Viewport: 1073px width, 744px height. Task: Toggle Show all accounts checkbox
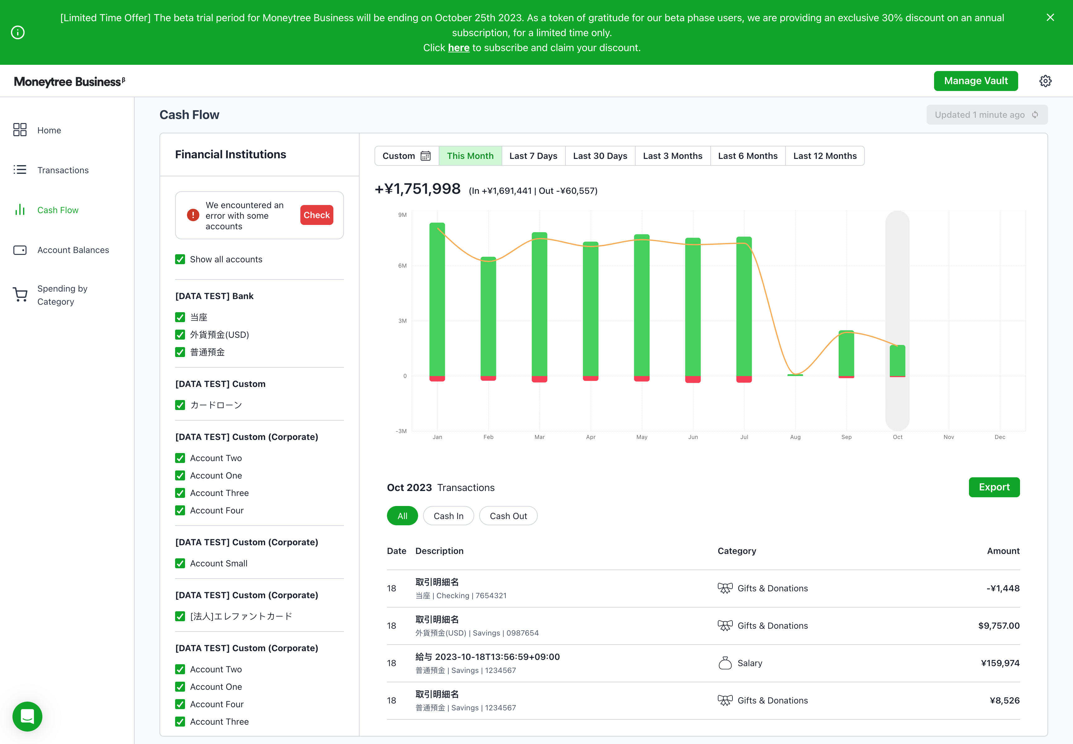click(x=180, y=259)
